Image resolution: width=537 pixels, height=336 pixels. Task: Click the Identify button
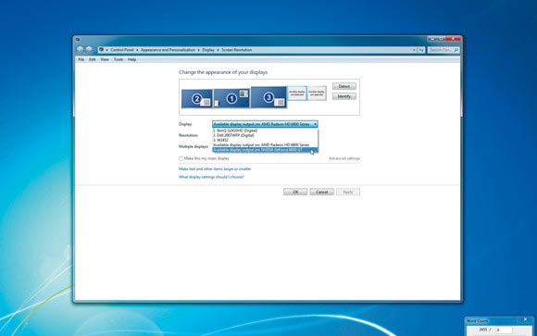click(343, 96)
